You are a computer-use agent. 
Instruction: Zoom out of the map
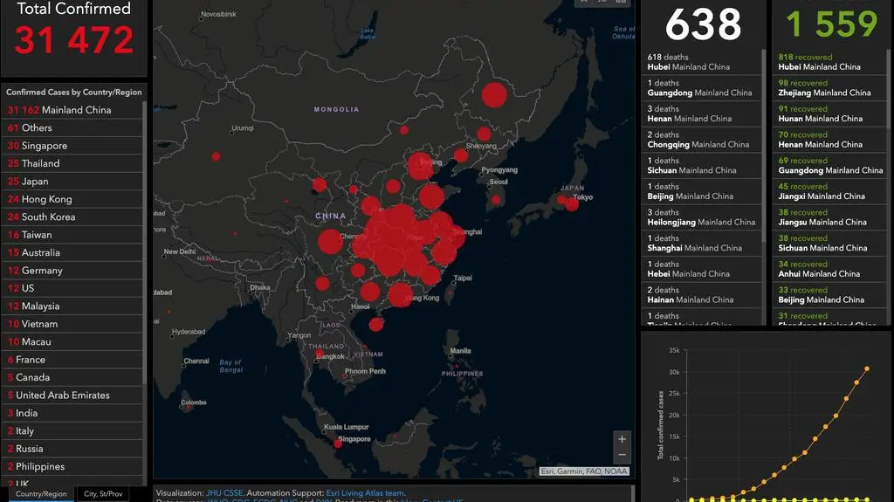click(x=622, y=456)
